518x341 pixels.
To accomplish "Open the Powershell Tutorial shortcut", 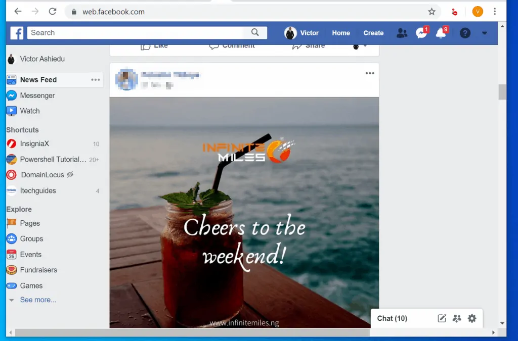I will [x=54, y=159].
